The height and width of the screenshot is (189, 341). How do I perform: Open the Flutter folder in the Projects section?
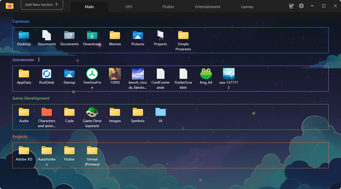[x=70, y=154]
